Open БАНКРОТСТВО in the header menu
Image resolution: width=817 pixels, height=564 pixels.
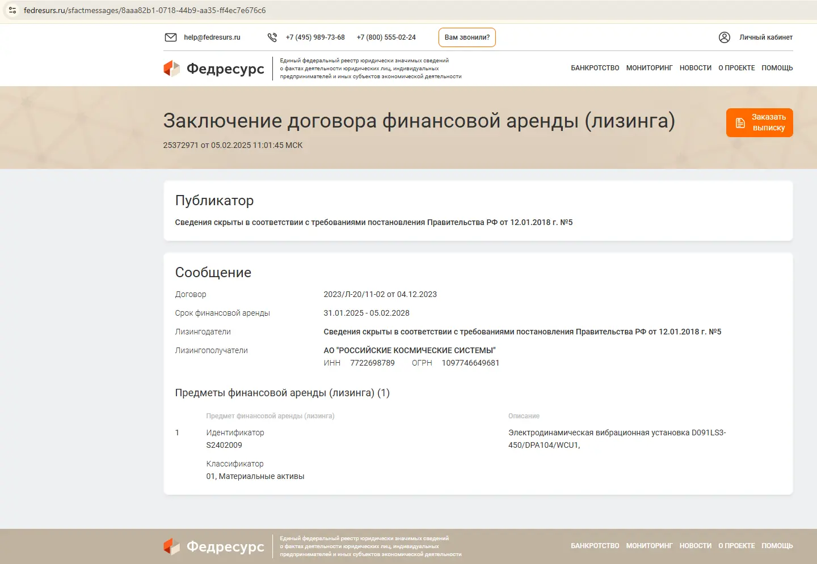pos(595,68)
